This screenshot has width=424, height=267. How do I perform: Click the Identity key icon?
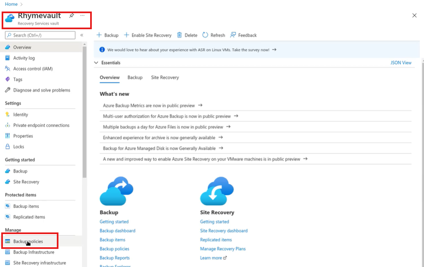[x=7, y=114]
